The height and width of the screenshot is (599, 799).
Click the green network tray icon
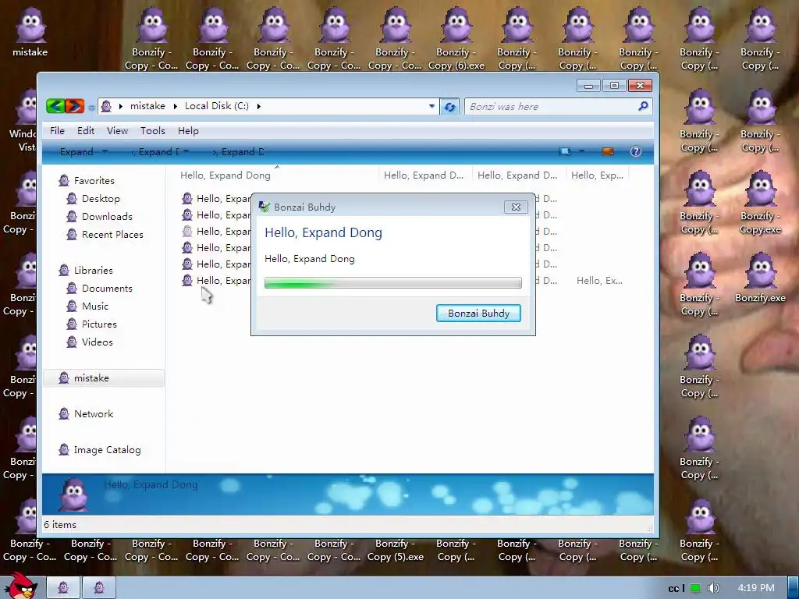coord(695,588)
